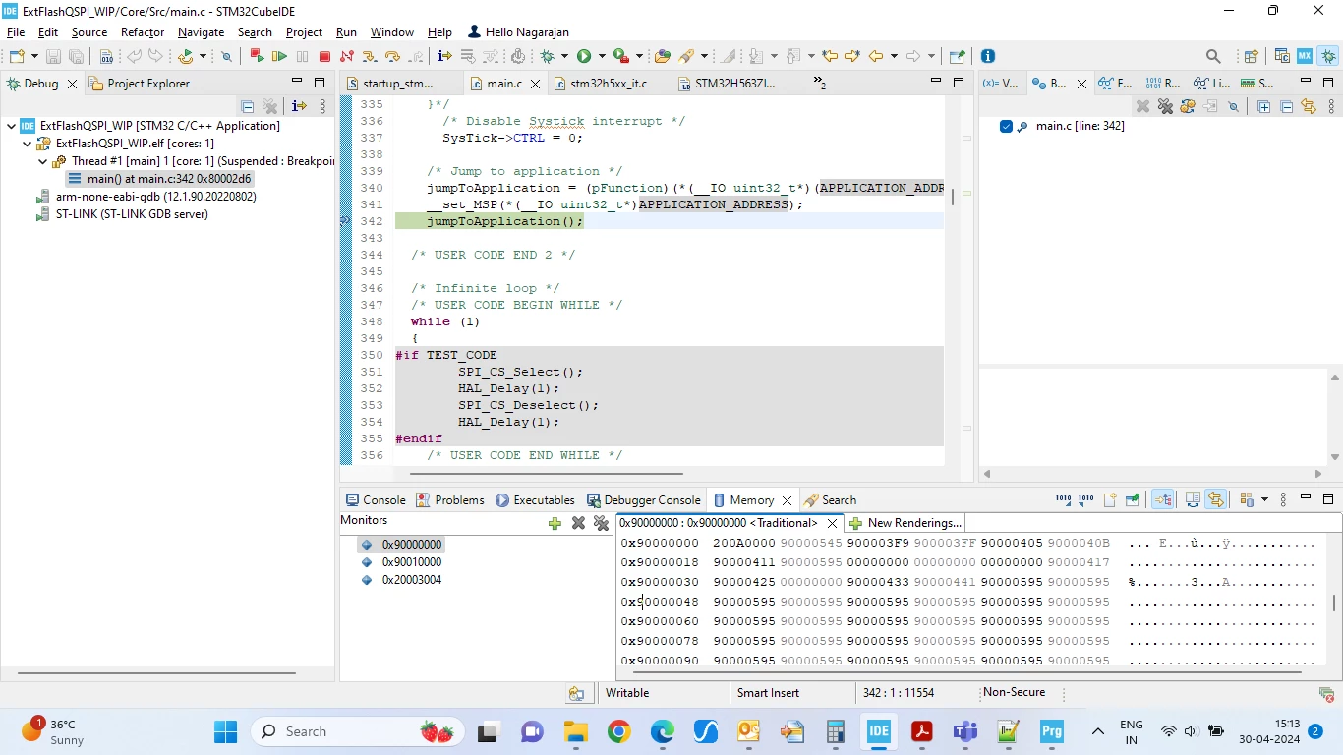Select the 0x20003004 memory monitor
The image size is (1343, 755).
coord(412,580)
